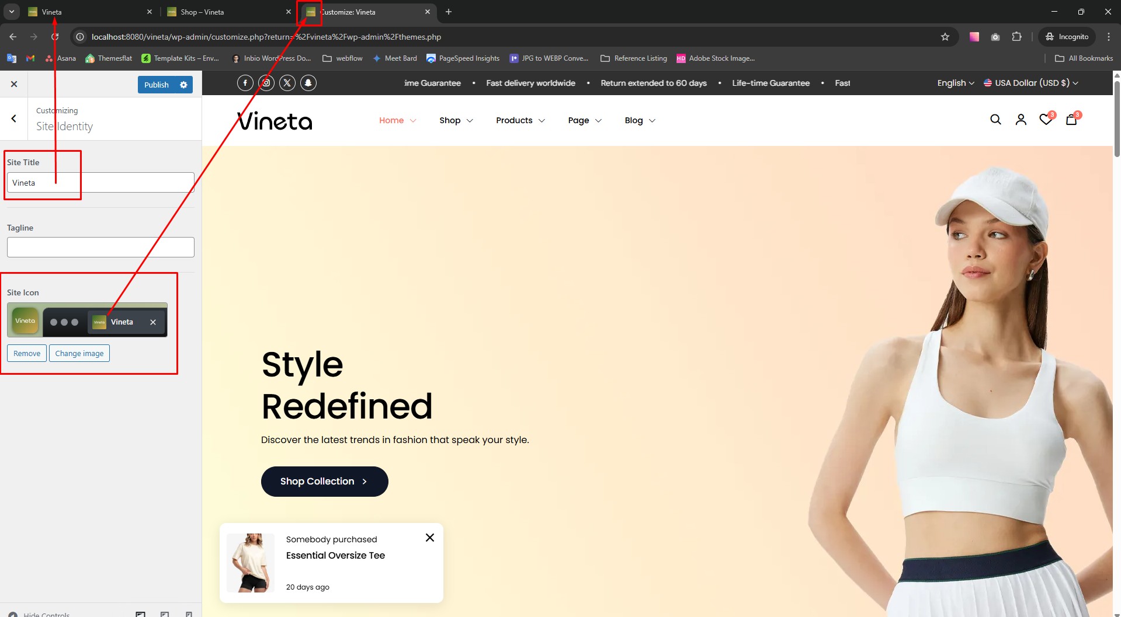The image size is (1121, 617).
Task: Open the Facebook social icon
Action: point(245,83)
